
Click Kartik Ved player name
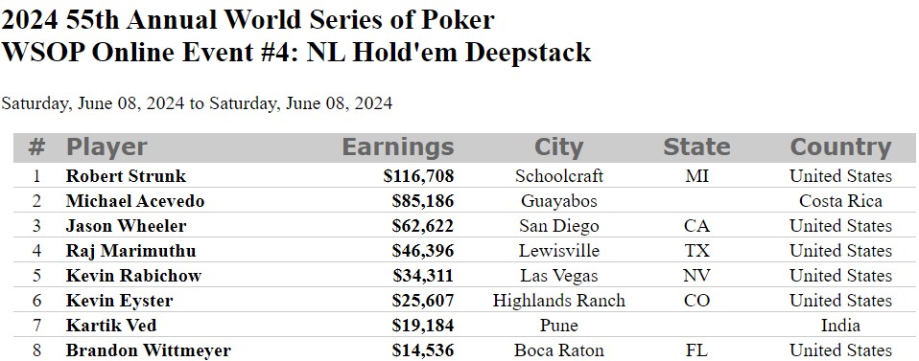[x=110, y=326]
